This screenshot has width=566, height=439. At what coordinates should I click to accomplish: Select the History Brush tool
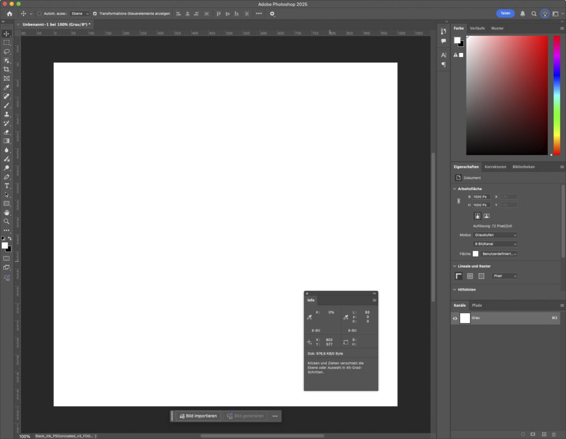(x=7, y=123)
